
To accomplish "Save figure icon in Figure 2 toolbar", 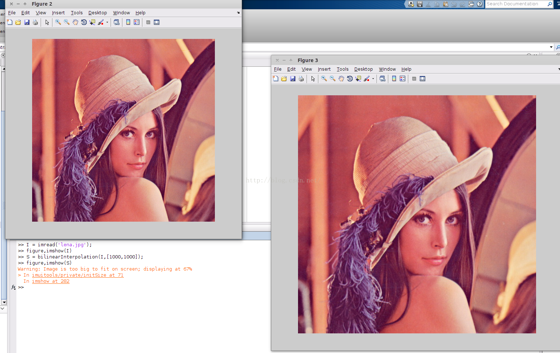I will pos(27,22).
